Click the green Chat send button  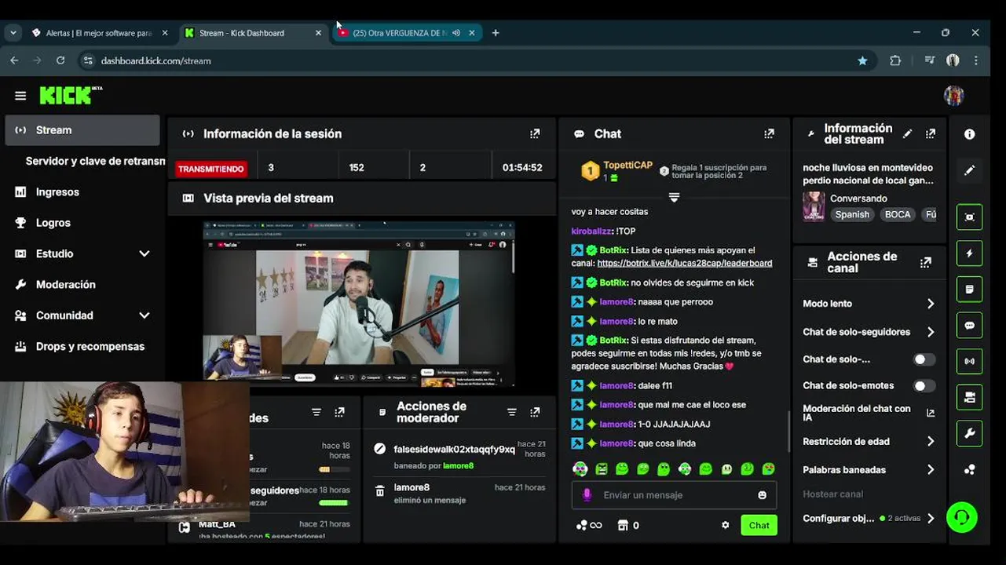tap(759, 525)
